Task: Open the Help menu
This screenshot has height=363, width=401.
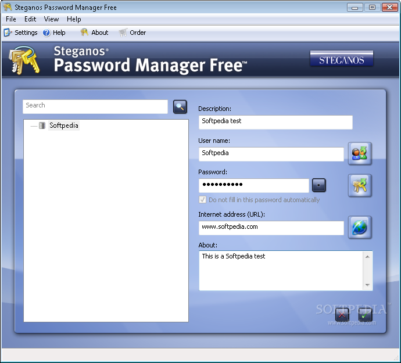Action: (74, 19)
